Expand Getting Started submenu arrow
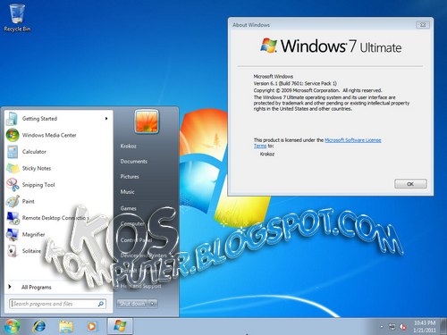Screen dimensions: 447x335 (x=106, y=119)
